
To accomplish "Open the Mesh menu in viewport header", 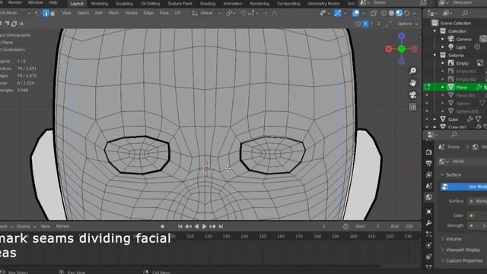I will [x=113, y=13].
